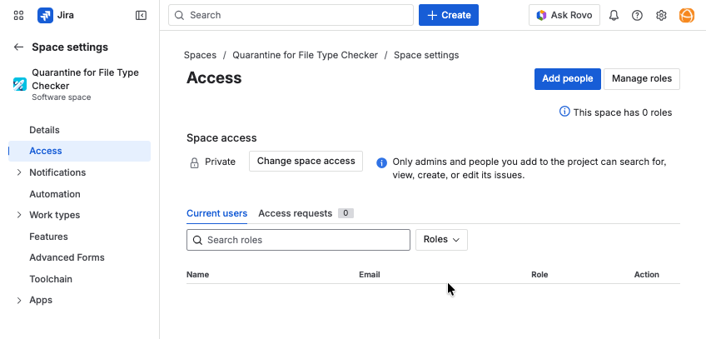This screenshot has height=339, width=706.
Task: Select Access in the settings sidebar
Action: pyautogui.click(x=80, y=151)
